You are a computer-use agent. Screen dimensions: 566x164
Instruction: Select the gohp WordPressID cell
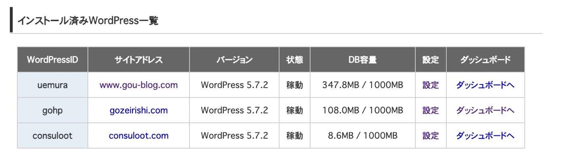tap(53, 110)
